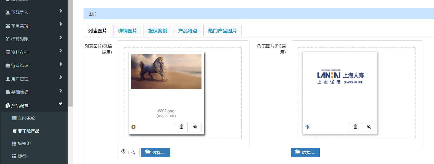This screenshot has width=434, height=164.
Task: Click the move arrows icon on PC image
Action: (307, 127)
